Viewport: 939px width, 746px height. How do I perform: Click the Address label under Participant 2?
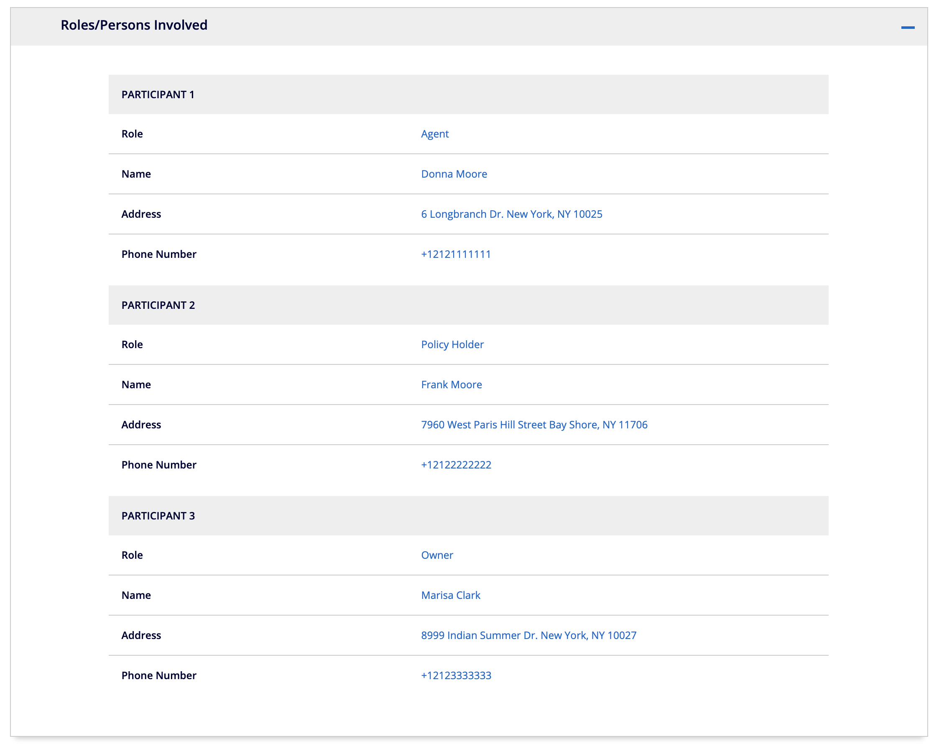pyautogui.click(x=141, y=424)
